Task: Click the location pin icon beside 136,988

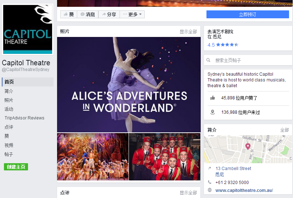Action: [x=213, y=112]
